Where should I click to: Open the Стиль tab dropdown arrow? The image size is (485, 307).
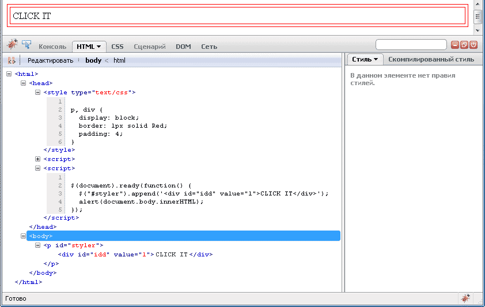pyautogui.click(x=376, y=59)
